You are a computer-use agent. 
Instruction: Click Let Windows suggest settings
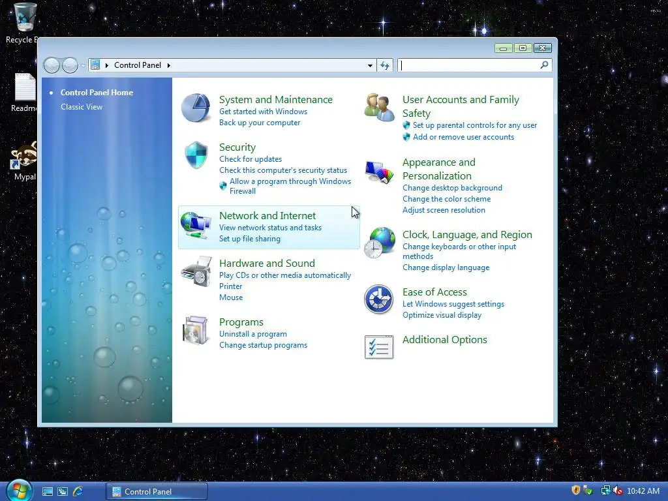[453, 304]
